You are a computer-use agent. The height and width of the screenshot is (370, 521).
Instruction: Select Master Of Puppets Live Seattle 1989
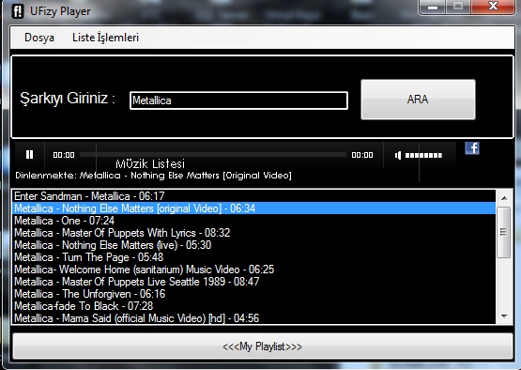pyautogui.click(x=253, y=282)
